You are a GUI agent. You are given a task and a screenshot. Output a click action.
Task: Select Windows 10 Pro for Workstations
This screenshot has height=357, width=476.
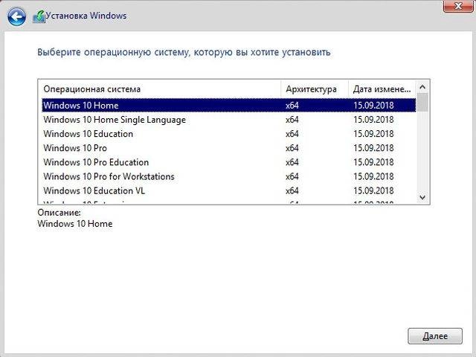coord(229,177)
